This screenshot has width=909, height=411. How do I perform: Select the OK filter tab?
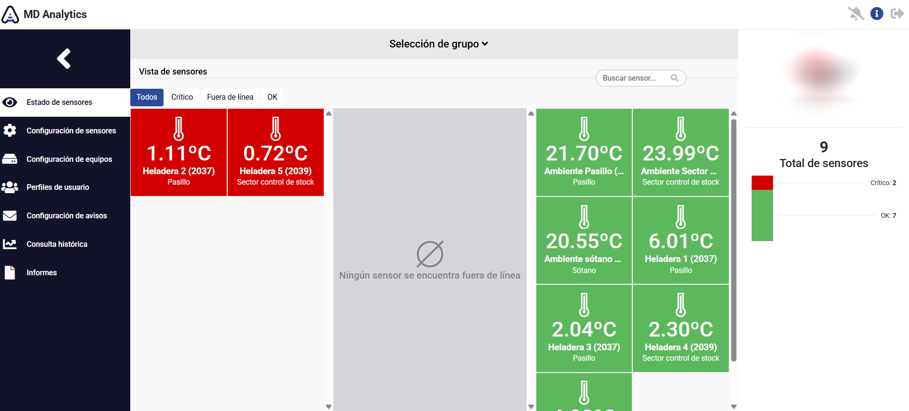point(272,97)
